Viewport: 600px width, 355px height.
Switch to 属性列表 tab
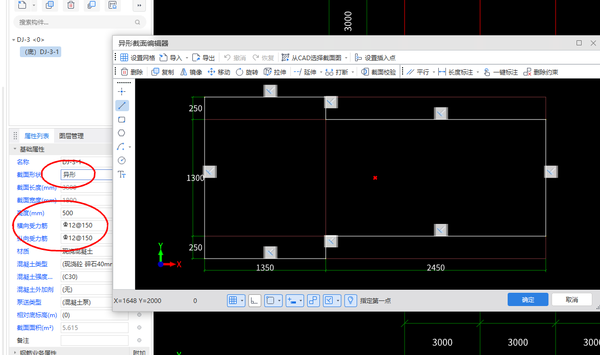click(x=37, y=136)
